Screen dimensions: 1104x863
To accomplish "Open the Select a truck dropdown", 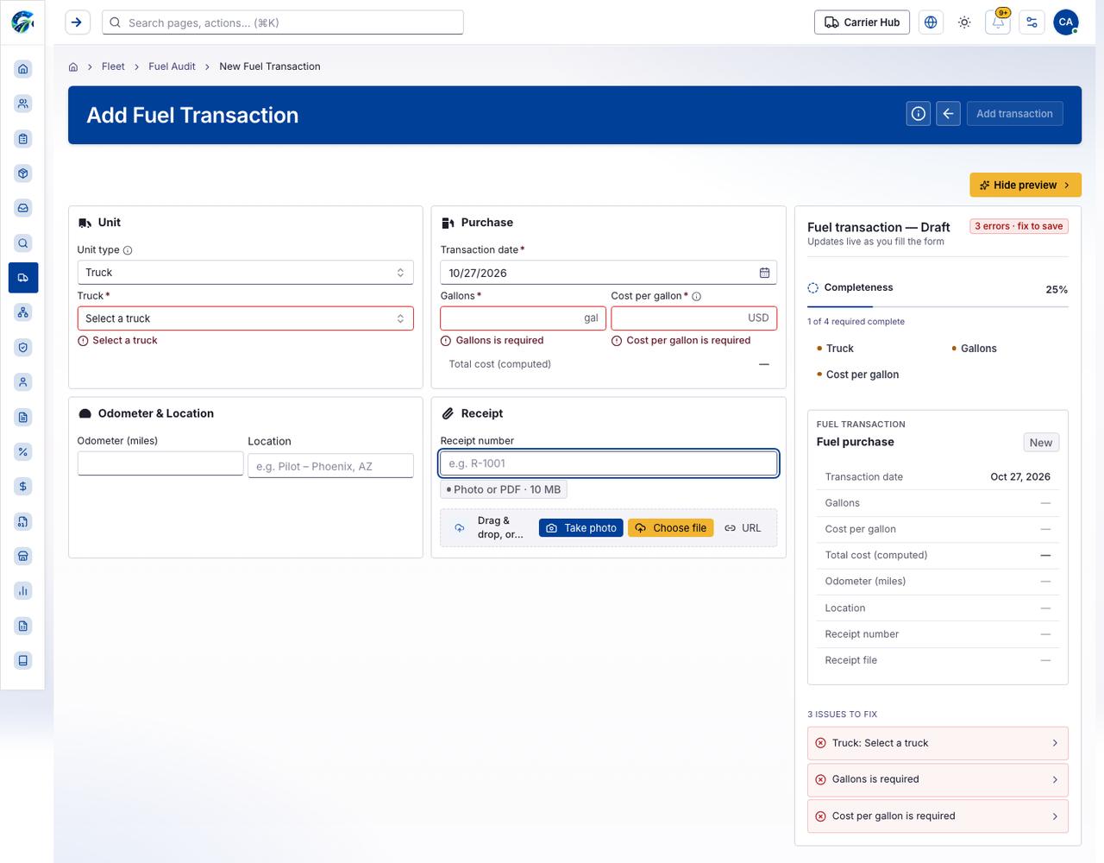I will point(246,318).
